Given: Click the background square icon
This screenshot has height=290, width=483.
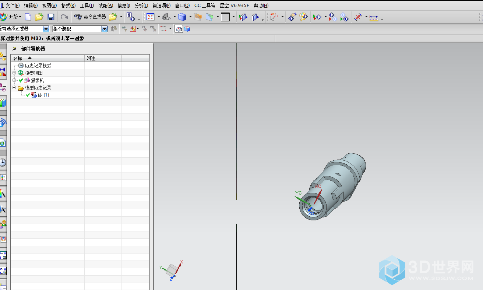Looking at the screenshot, I should [x=225, y=17].
